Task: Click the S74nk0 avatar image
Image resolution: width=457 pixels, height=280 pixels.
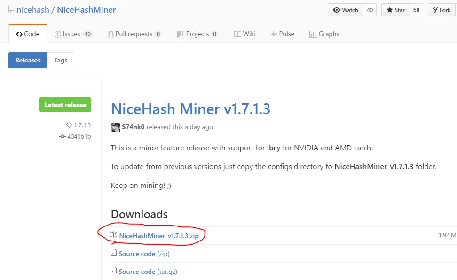Action: 116,128
